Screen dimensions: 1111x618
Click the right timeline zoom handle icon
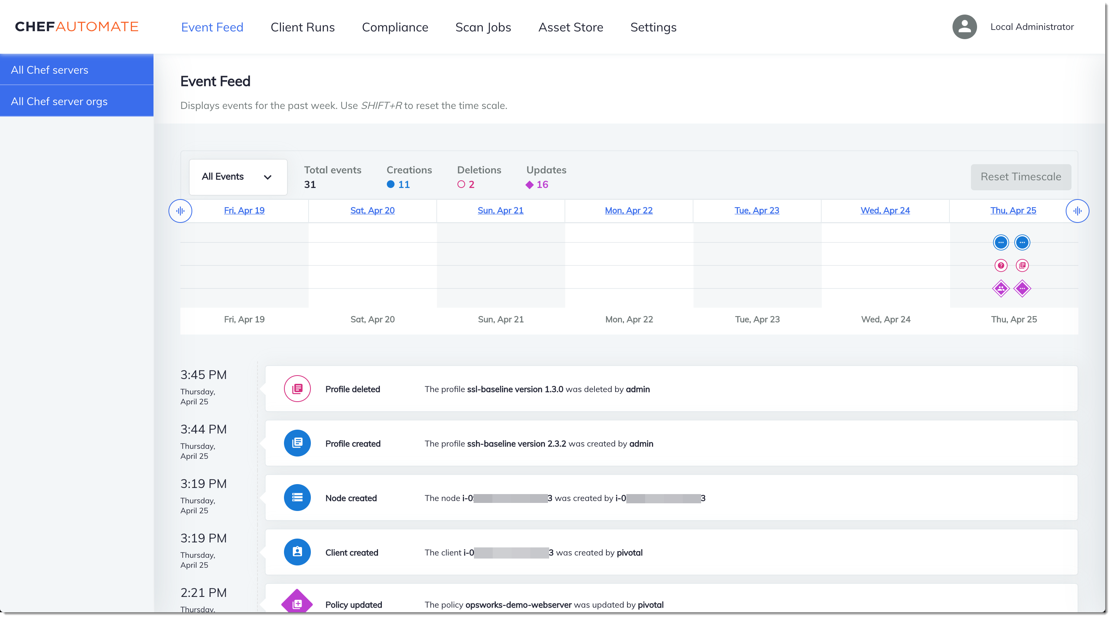(1077, 211)
